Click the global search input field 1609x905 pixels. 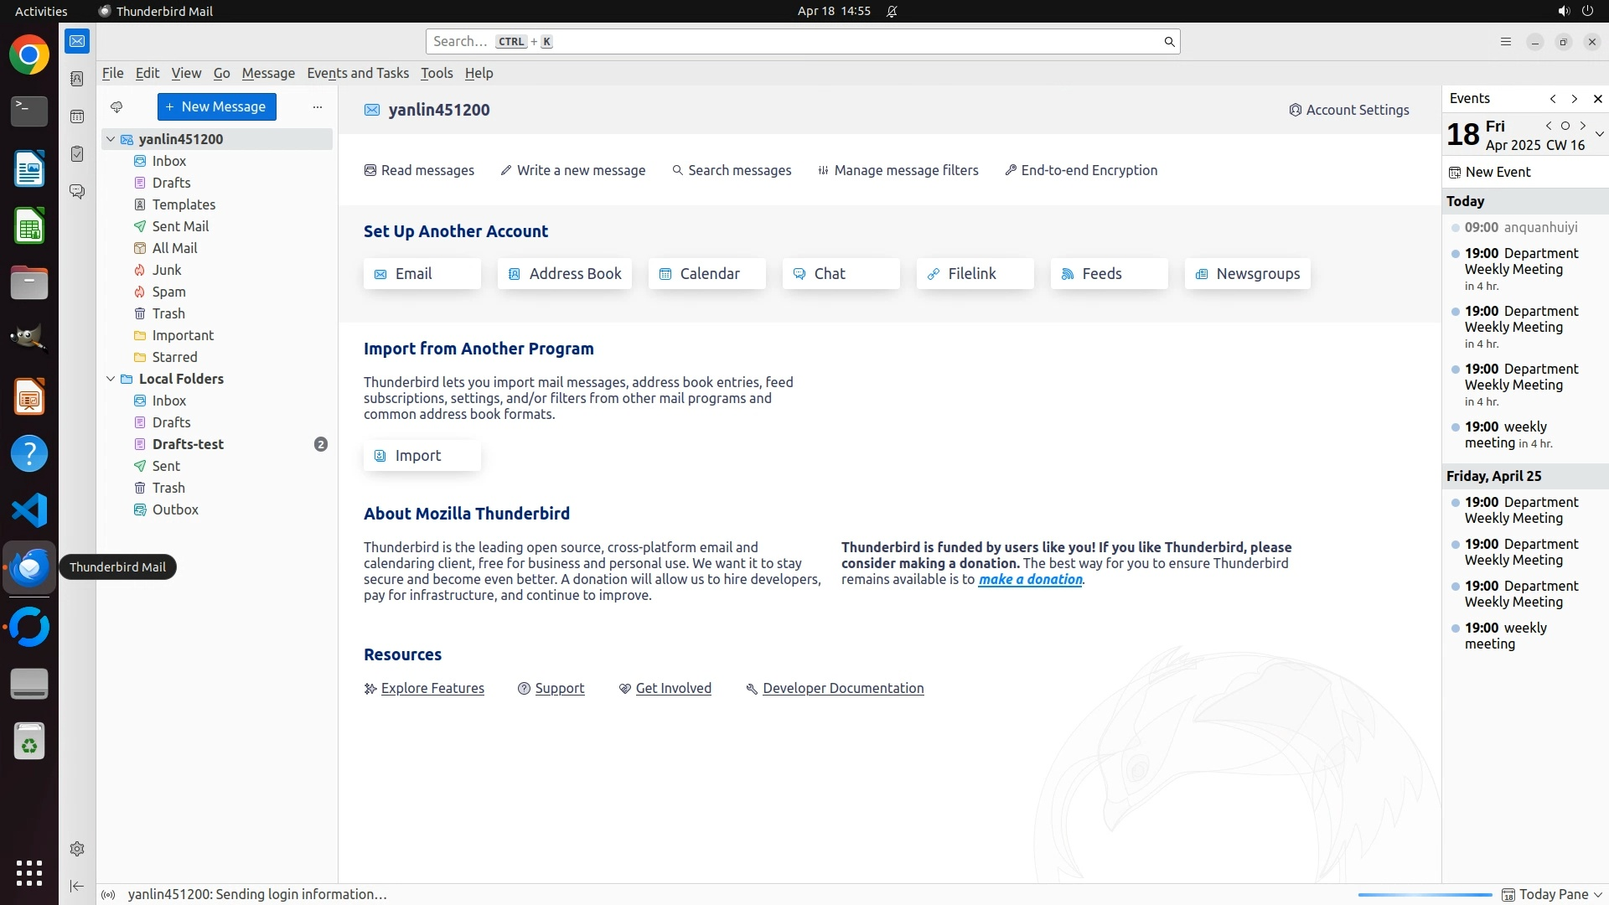tap(796, 42)
